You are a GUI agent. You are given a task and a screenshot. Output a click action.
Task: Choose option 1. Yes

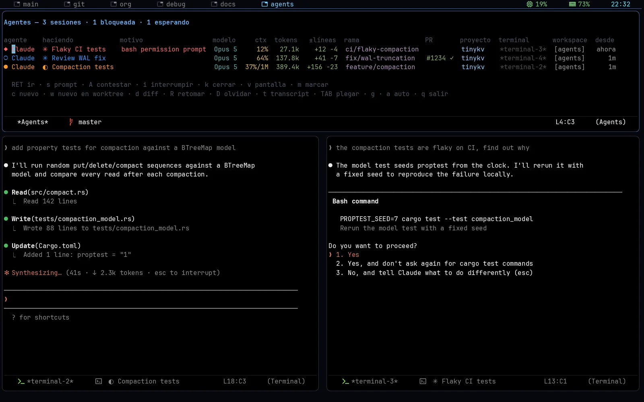347,254
